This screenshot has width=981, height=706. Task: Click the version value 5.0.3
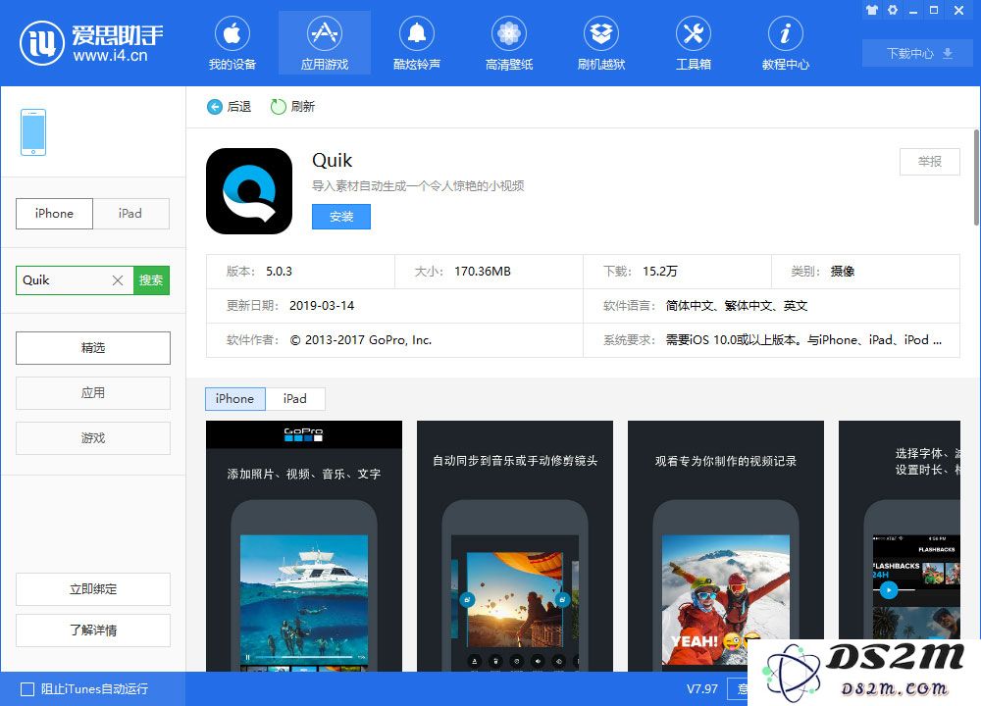(279, 272)
